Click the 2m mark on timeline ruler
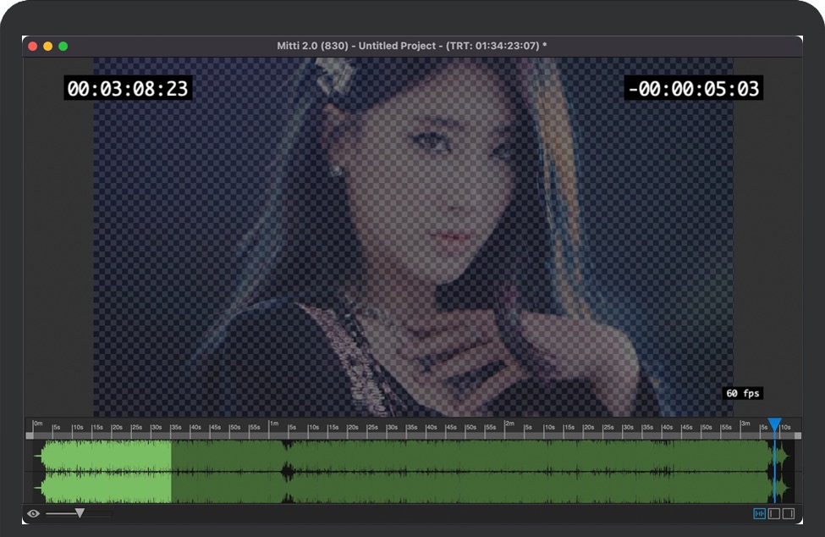Screen dimensions: 825x537 509,424
